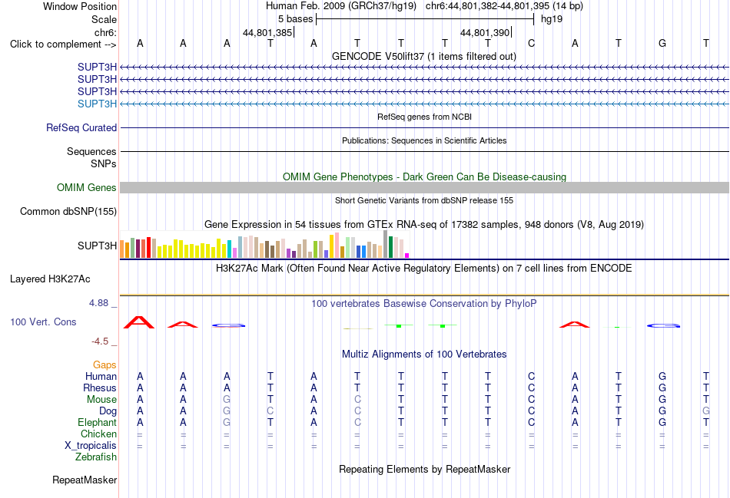Viewport: 730px width, 498px height.
Task: Click the Common dbSNP(155) label
Action: click(x=68, y=212)
